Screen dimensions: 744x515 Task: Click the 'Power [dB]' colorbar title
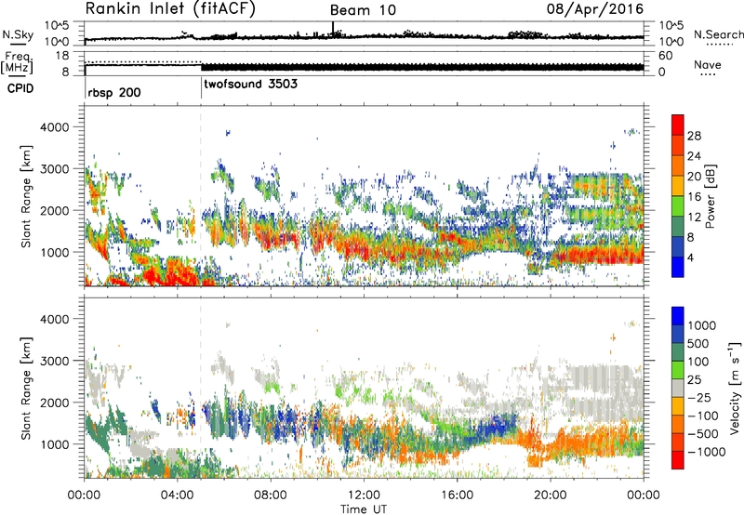pos(710,196)
